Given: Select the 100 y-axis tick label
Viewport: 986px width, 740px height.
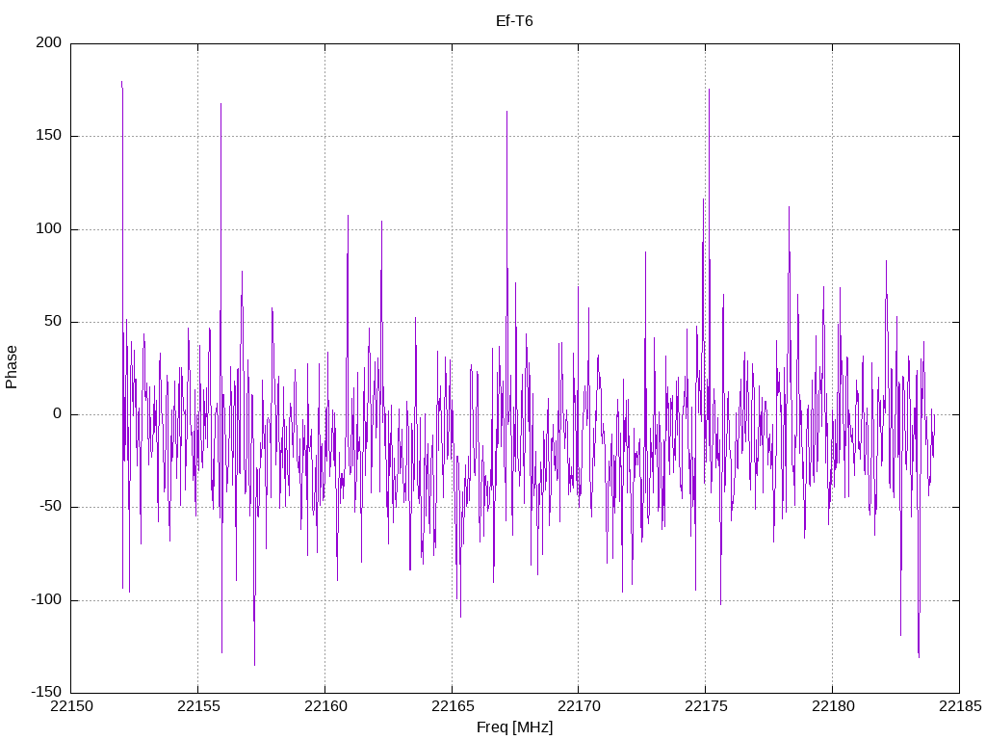Looking at the screenshot, I should click(49, 228).
